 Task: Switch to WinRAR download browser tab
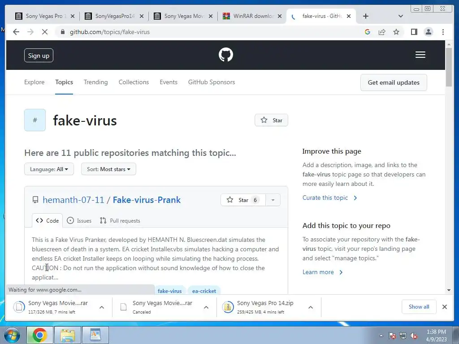pyautogui.click(x=252, y=16)
